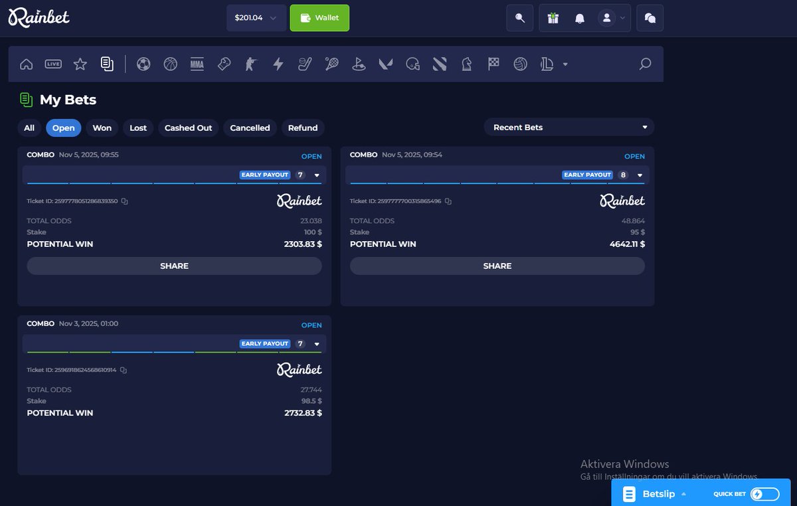Click Early Payout badge on 09:55 ticket

266,175
